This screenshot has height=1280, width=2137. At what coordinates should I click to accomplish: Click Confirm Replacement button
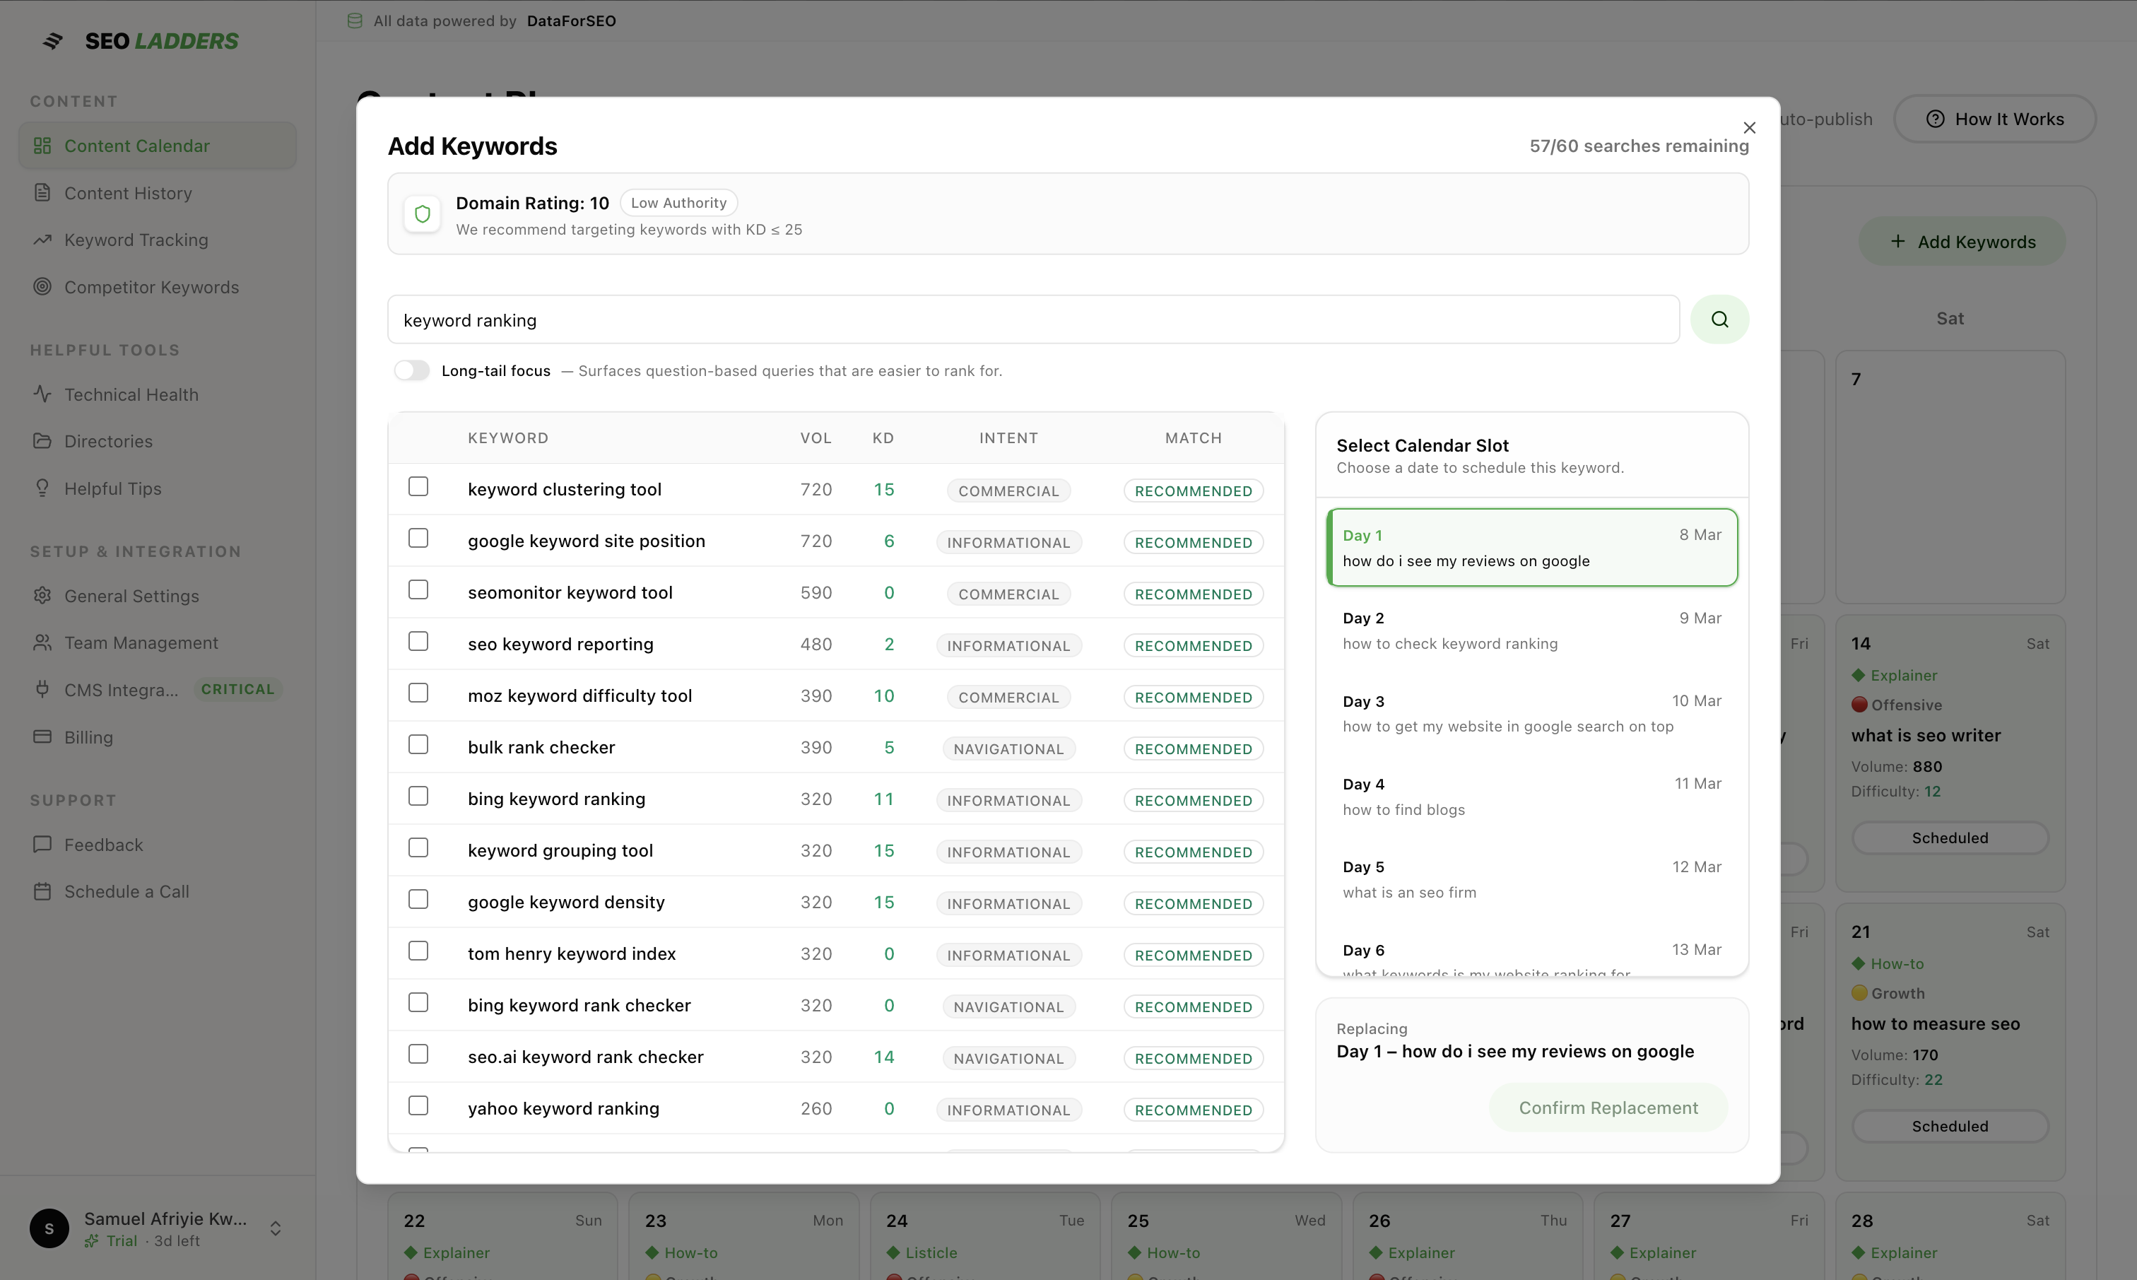point(1608,1108)
